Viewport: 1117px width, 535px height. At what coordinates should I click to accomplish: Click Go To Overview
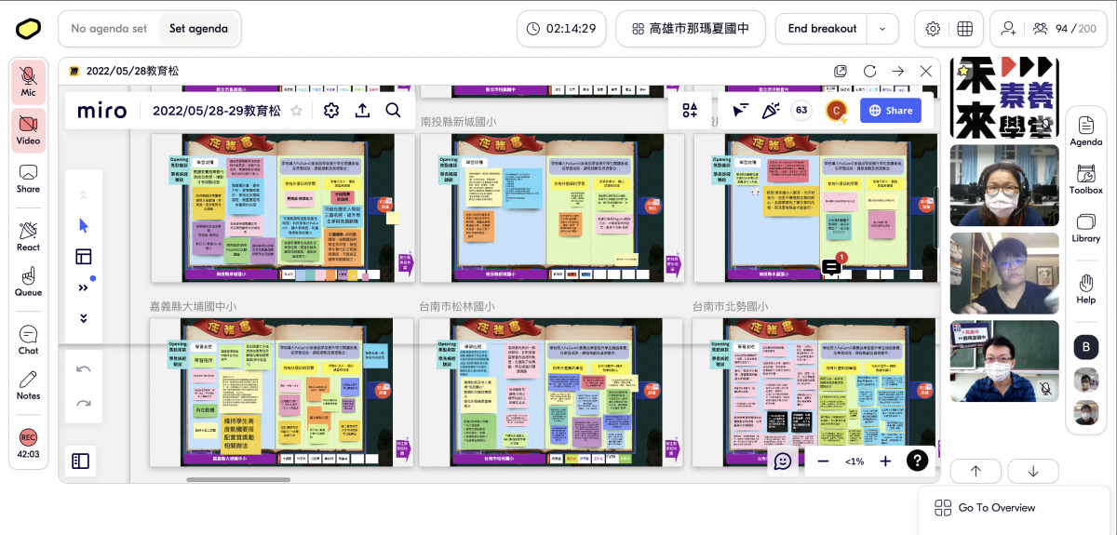pyautogui.click(x=996, y=508)
